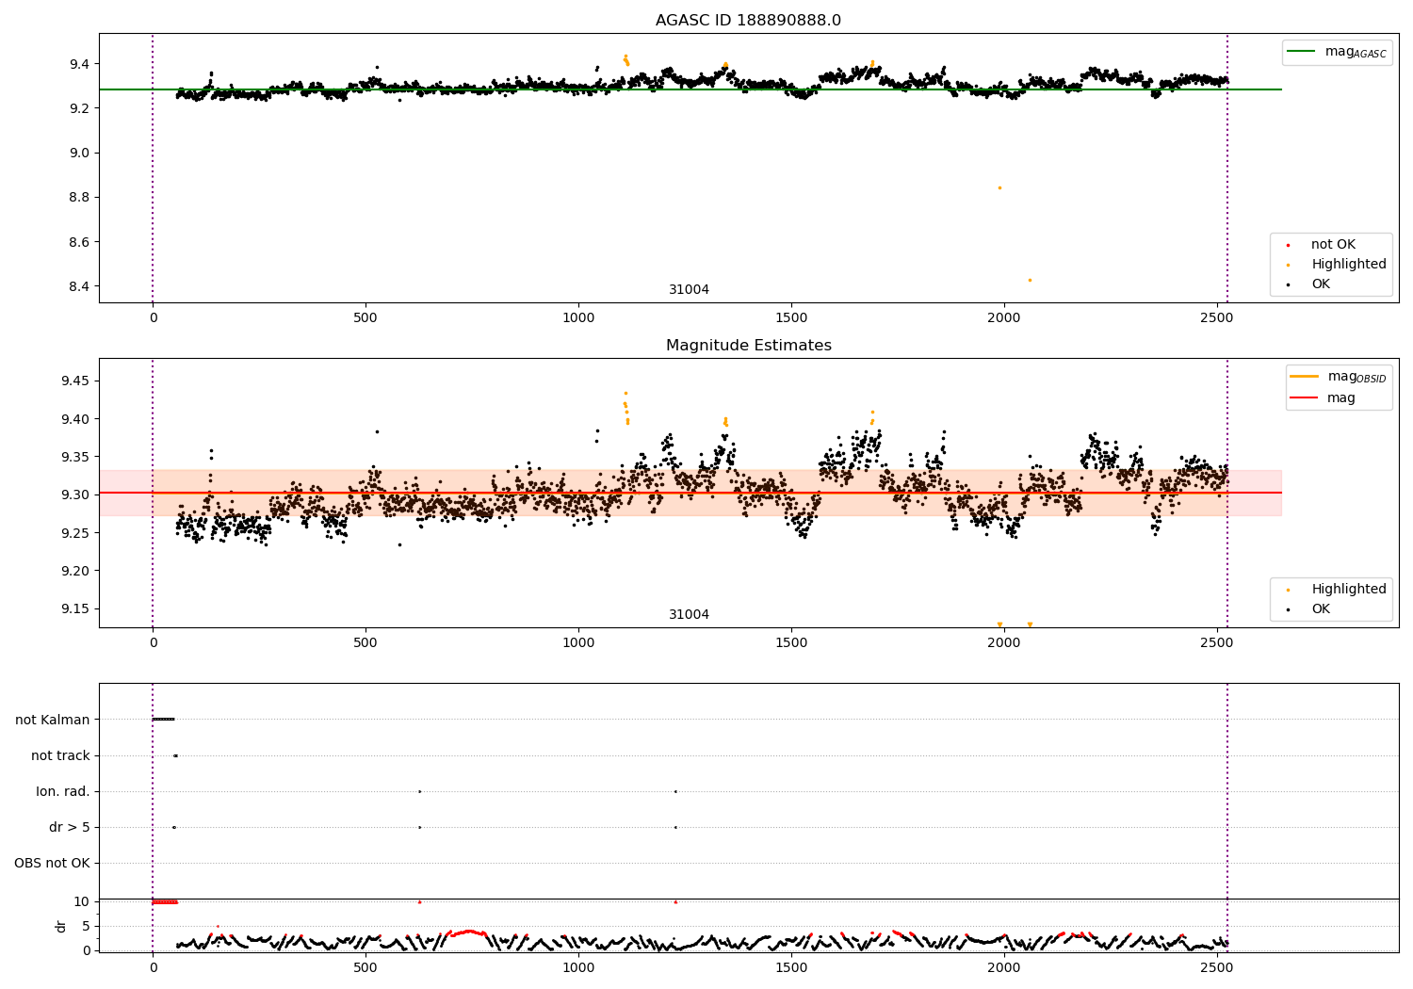The image size is (1413, 989).
Task: Click the 9.15 y-axis tick in the middle plot
Action: [x=75, y=608]
